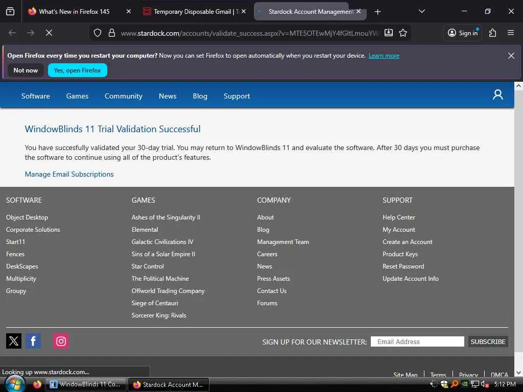Close the Stardock Account Management tab

point(358,11)
